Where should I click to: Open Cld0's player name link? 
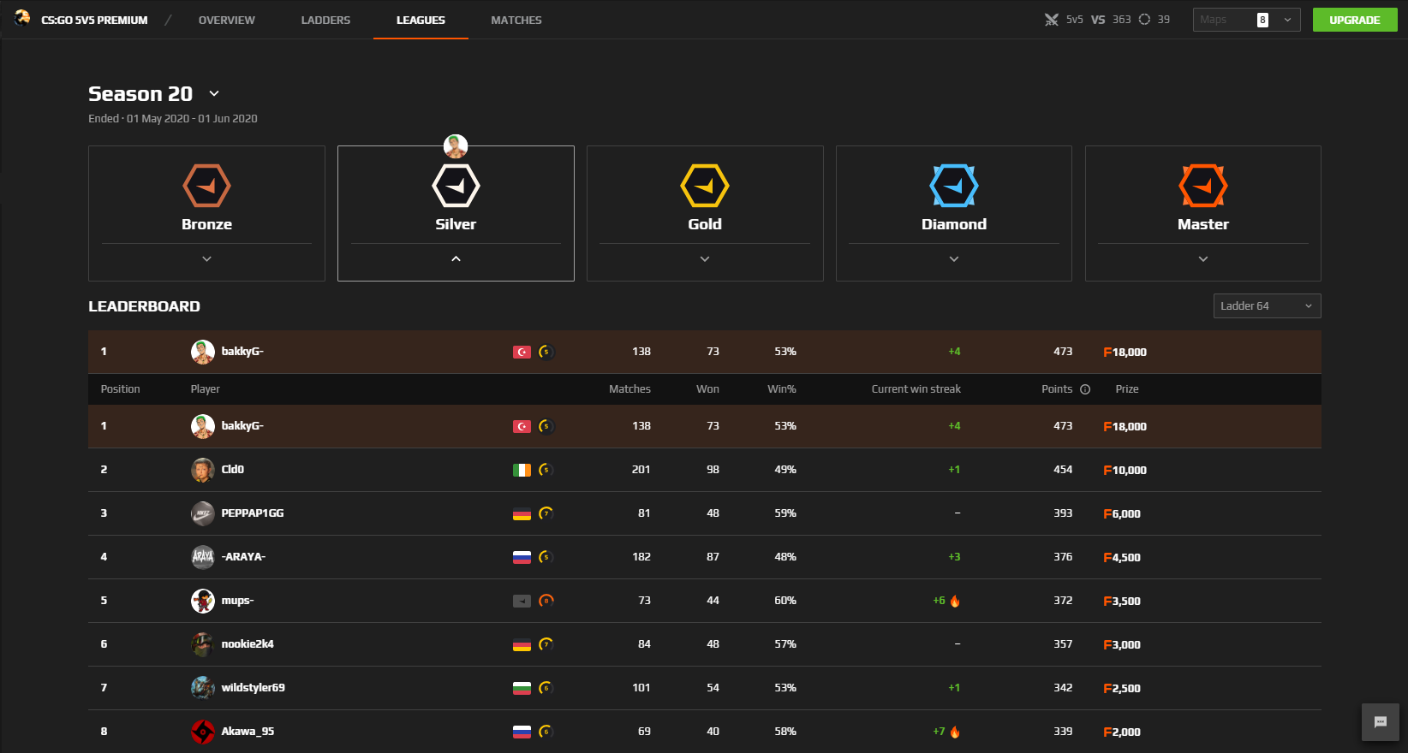tap(233, 470)
